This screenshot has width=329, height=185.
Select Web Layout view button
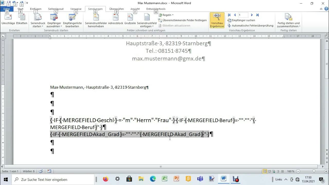tap(274, 171)
